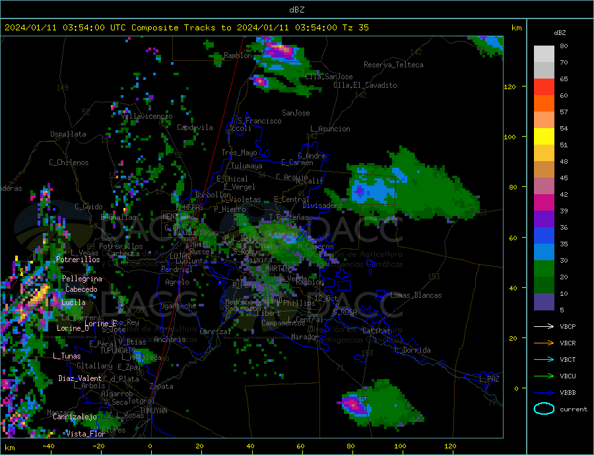Click the 'TUNUYAN' map label
594x455 pixels.
[x=153, y=411]
